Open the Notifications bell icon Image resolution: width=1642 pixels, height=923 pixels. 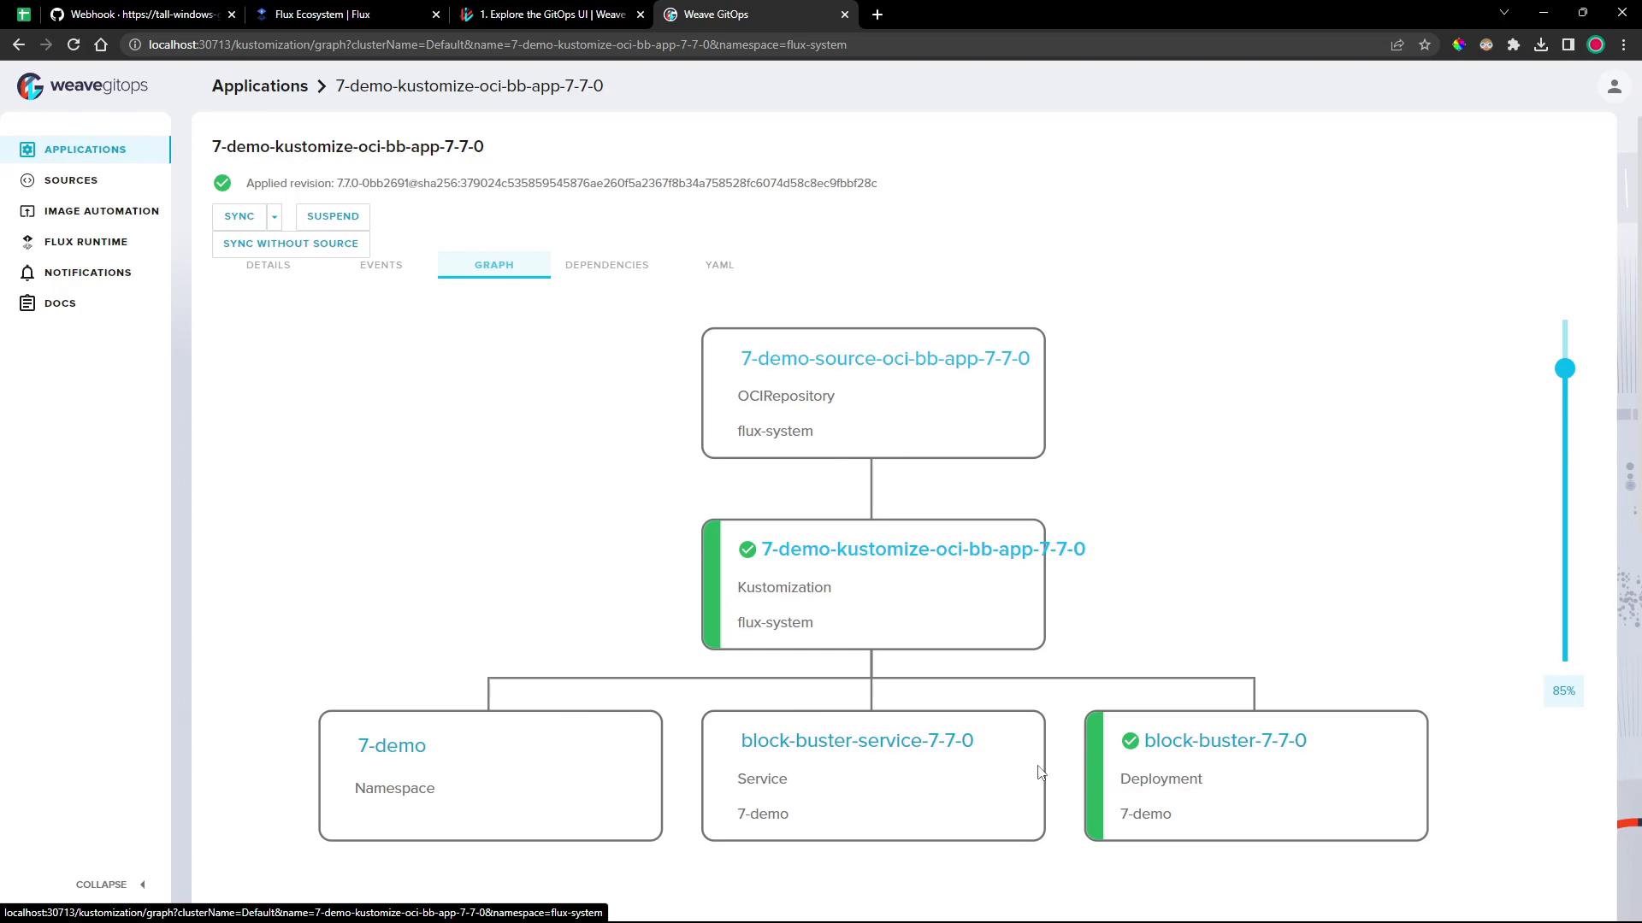(27, 273)
